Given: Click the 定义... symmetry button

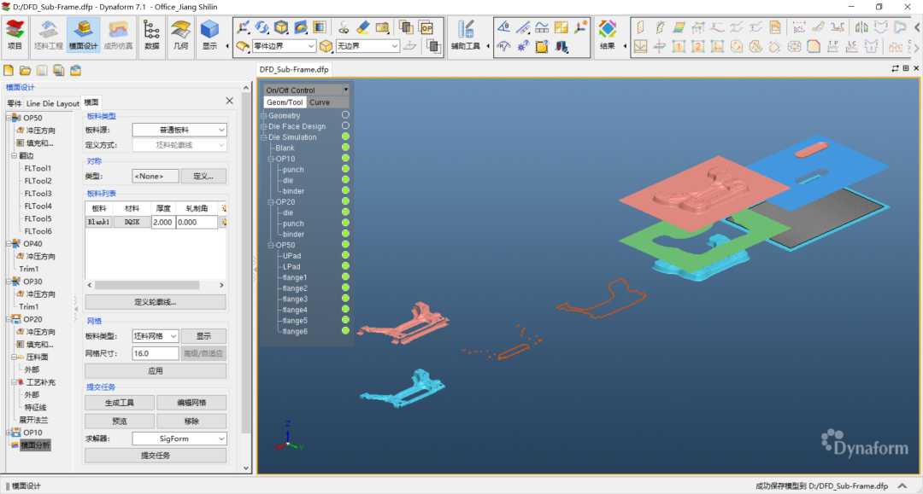Looking at the screenshot, I should (x=203, y=177).
